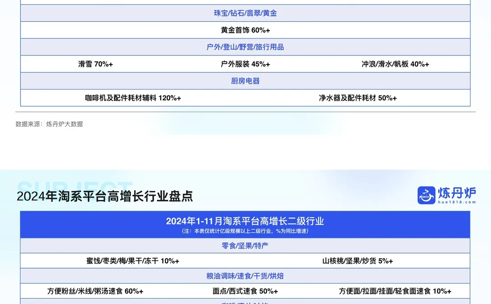The width and height of the screenshot is (491, 304).
Task: Select the 厨房电器 category header
Action: [245, 81]
